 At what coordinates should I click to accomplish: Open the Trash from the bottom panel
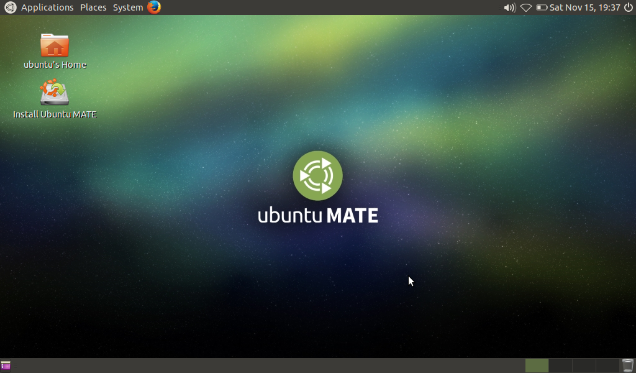(x=627, y=366)
